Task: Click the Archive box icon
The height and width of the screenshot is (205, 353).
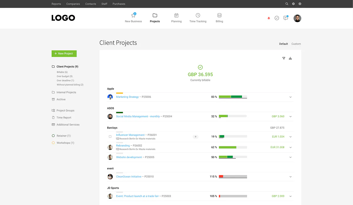Action: 53,99
